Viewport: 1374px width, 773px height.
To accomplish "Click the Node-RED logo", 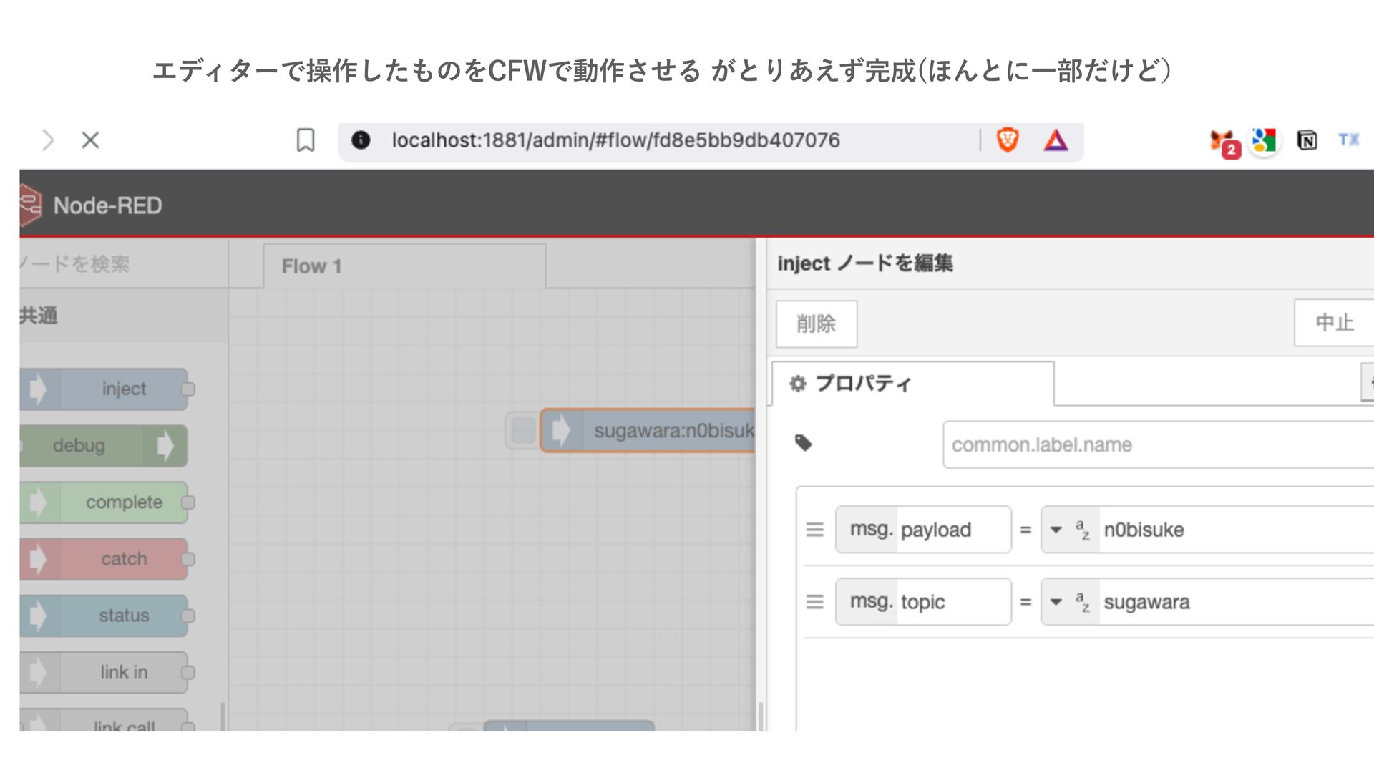I will pos(30,205).
